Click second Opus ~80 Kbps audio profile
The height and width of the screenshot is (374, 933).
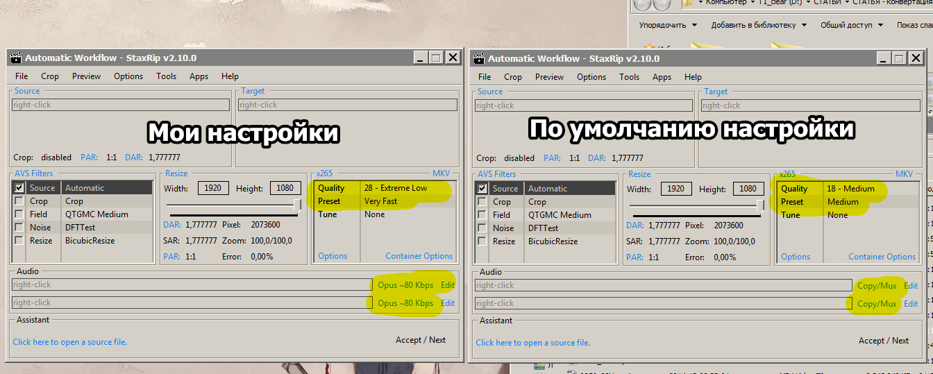[x=405, y=303]
